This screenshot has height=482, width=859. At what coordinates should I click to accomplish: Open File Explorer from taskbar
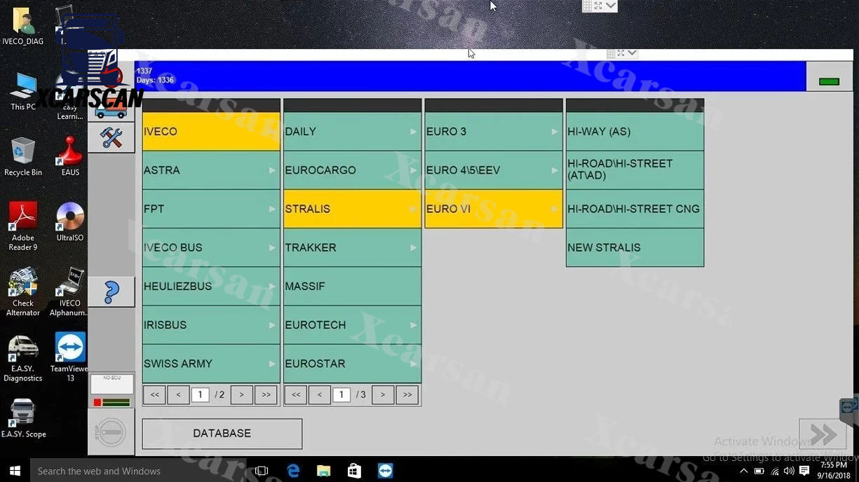pos(323,471)
